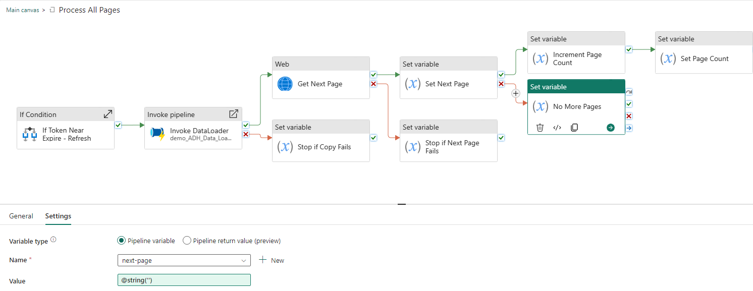Viewport: 753px width, 291px height.
Task: Select Pipeline variable radio button
Action: pos(121,241)
